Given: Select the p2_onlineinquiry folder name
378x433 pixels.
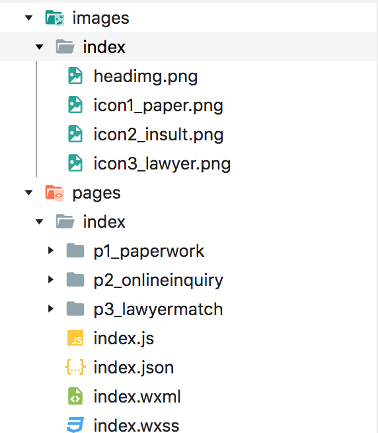Looking at the screenshot, I should (x=158, y=281).
